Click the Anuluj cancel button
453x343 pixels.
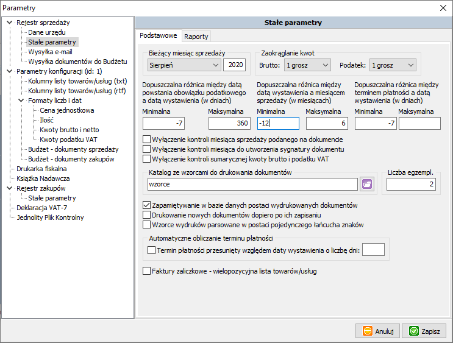377,331
